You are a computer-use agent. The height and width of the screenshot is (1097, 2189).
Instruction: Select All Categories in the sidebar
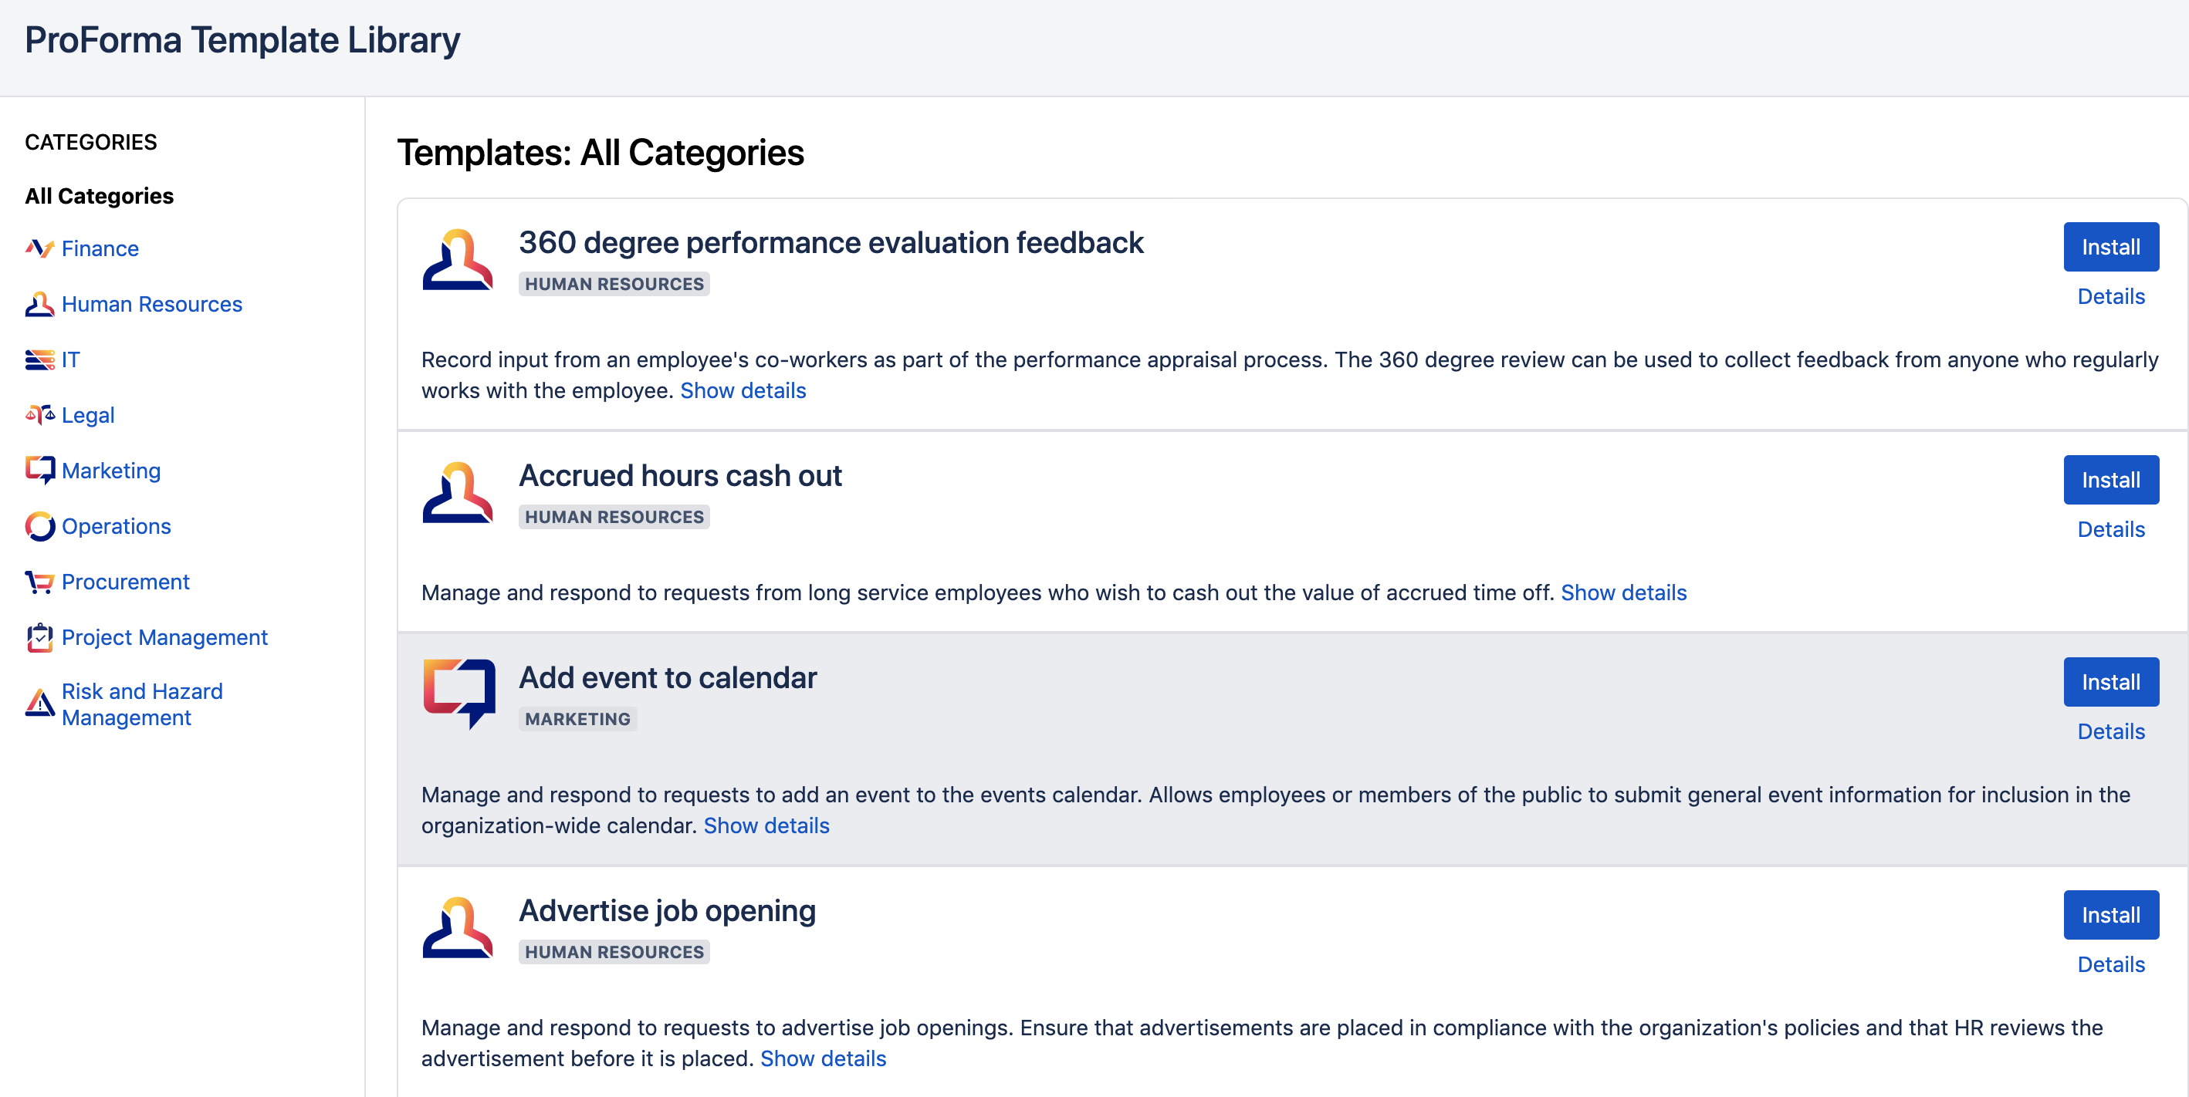point(100,196)
